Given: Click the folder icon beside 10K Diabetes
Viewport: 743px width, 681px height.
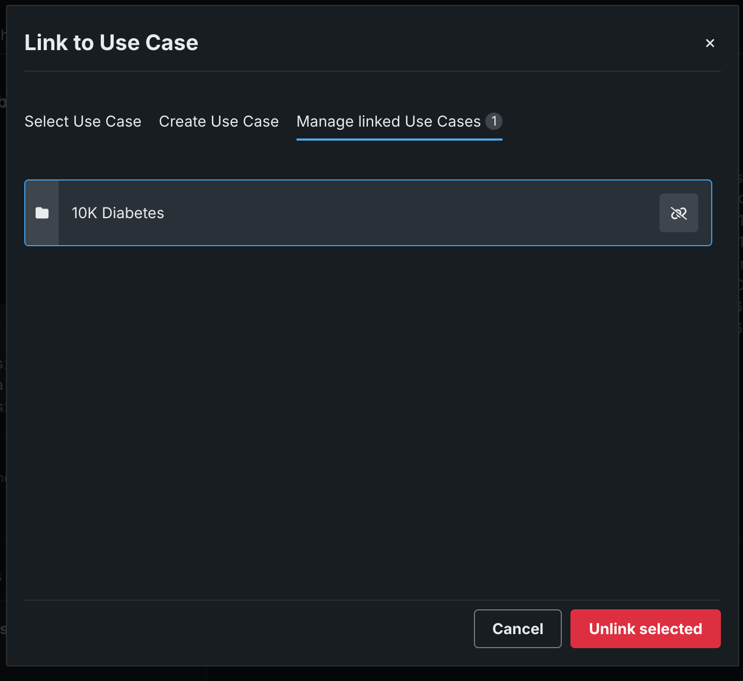Looking at the screenshot, I should (x=42, y=213).
